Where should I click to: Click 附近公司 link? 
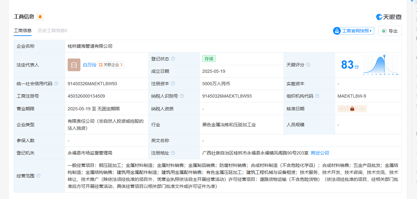(x=320, y=153)
